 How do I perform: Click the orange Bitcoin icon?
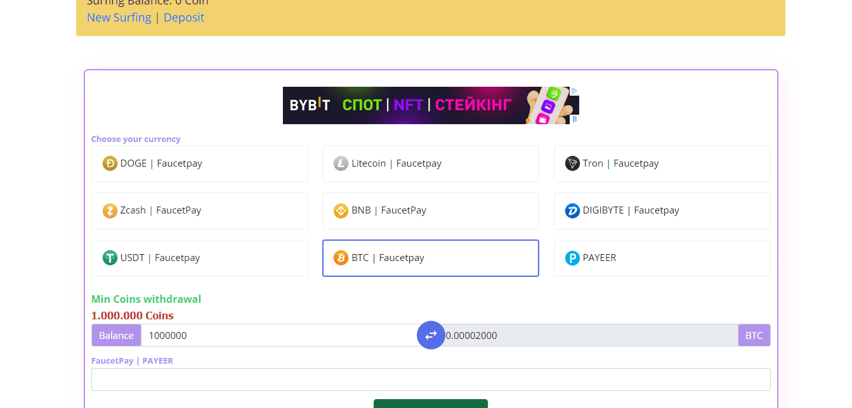pyautogui.click(x=341, y=258)
